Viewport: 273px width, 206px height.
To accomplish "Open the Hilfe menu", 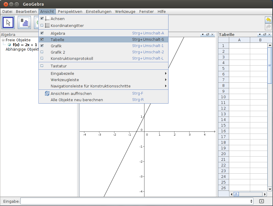I will point(162,11).
